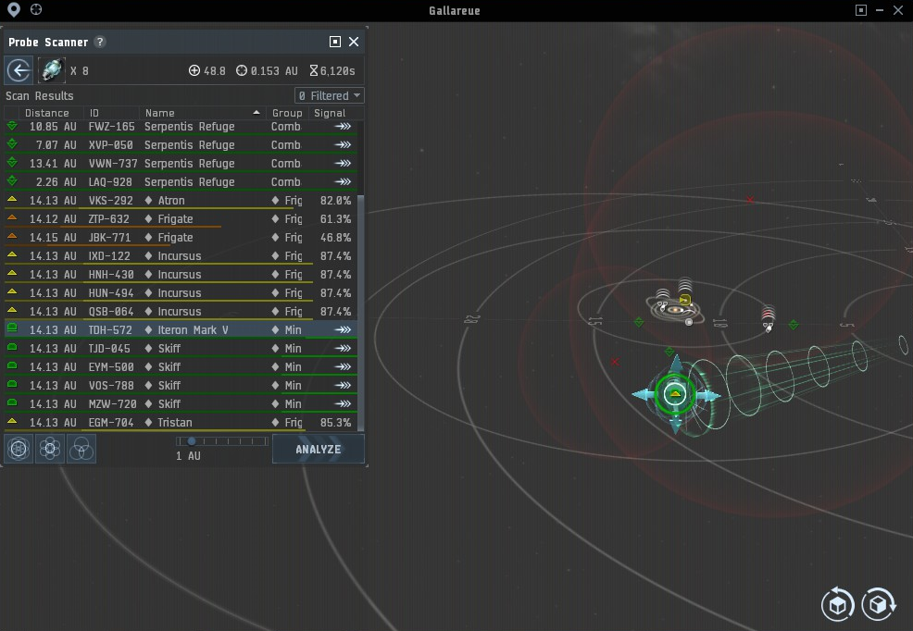Sort results by Signal column header
913x631 pixels.
point(331,113)
